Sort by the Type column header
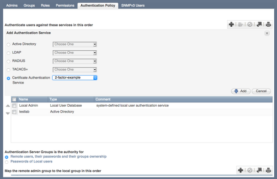 click(x=71, y=99)
